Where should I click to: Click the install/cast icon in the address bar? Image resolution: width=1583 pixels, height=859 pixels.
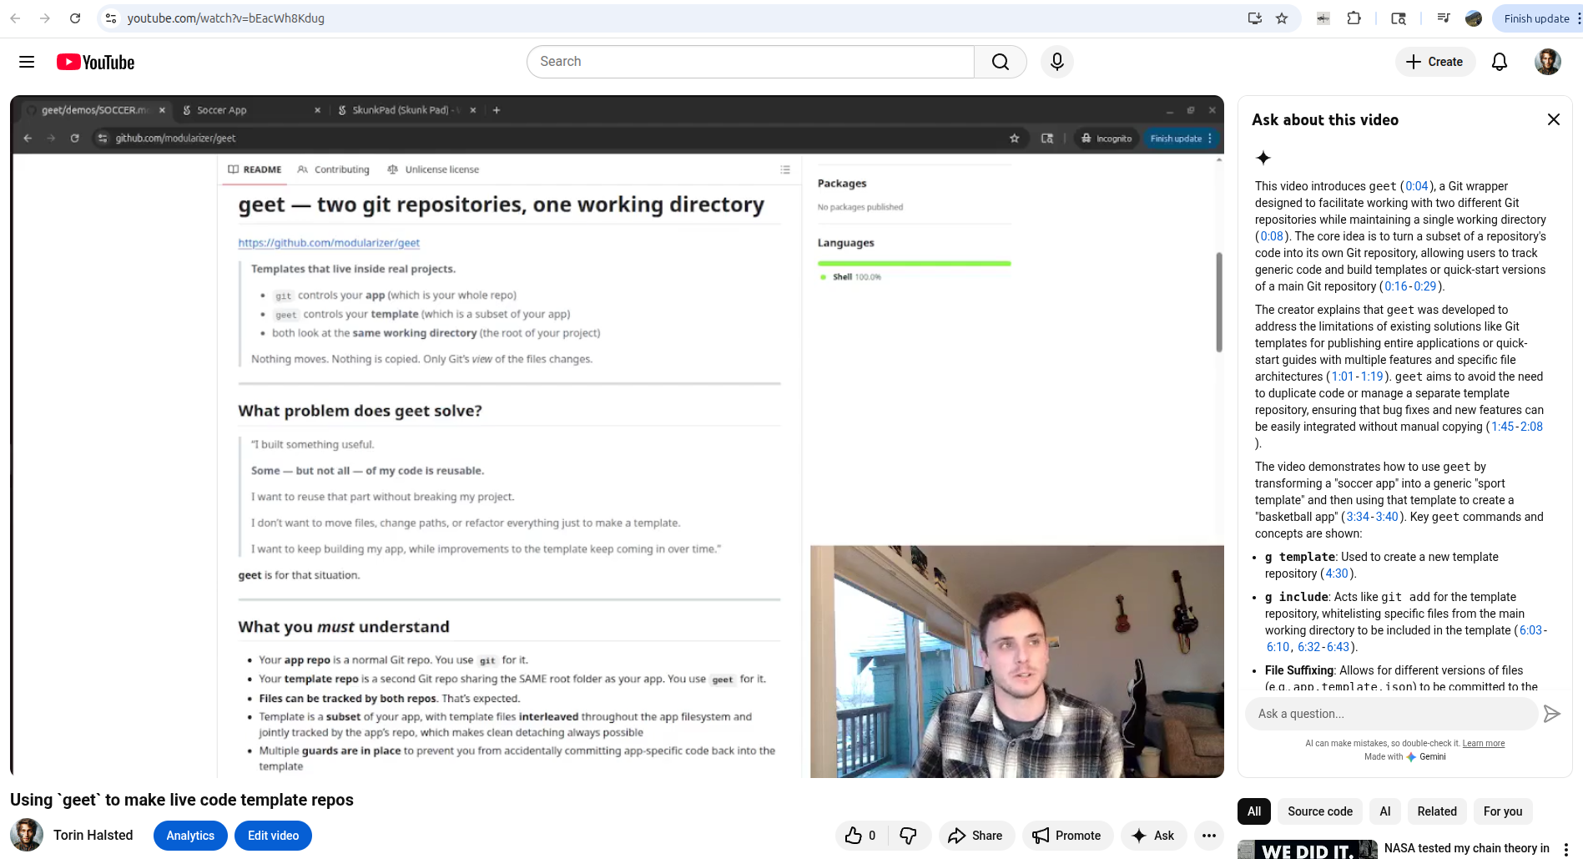point(1254,18)
